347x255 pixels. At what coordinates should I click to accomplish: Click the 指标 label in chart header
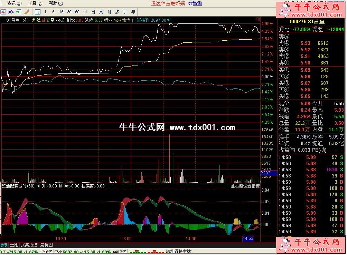(x=60, y=20)
